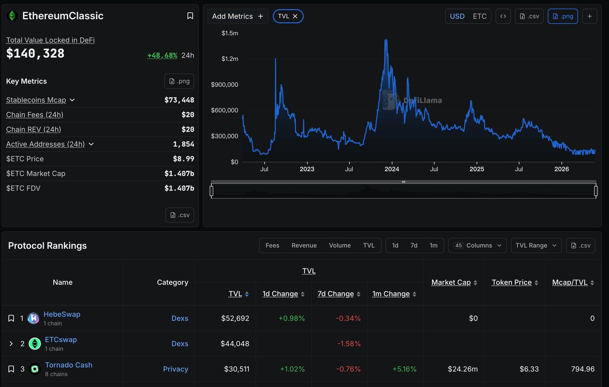Open the 45 Columns dropdown
The height and width of the screenshot is (387, 609).
pyautogui.click(x=477, y=245)
